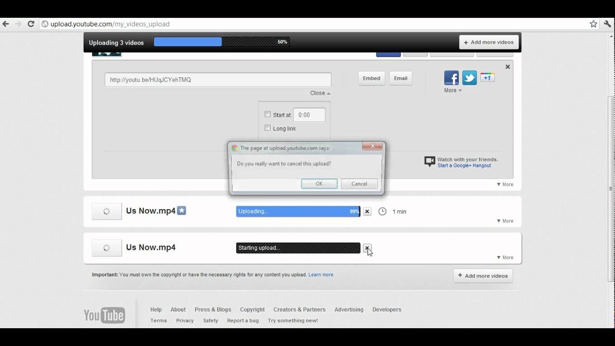Viewport: 615px width, 346px height.
Task: Click the Start at time field
Action: (309, 115)
